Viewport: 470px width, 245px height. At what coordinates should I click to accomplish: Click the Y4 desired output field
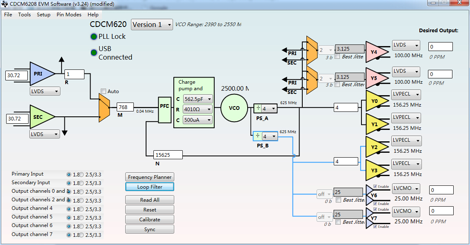(440, 47)
